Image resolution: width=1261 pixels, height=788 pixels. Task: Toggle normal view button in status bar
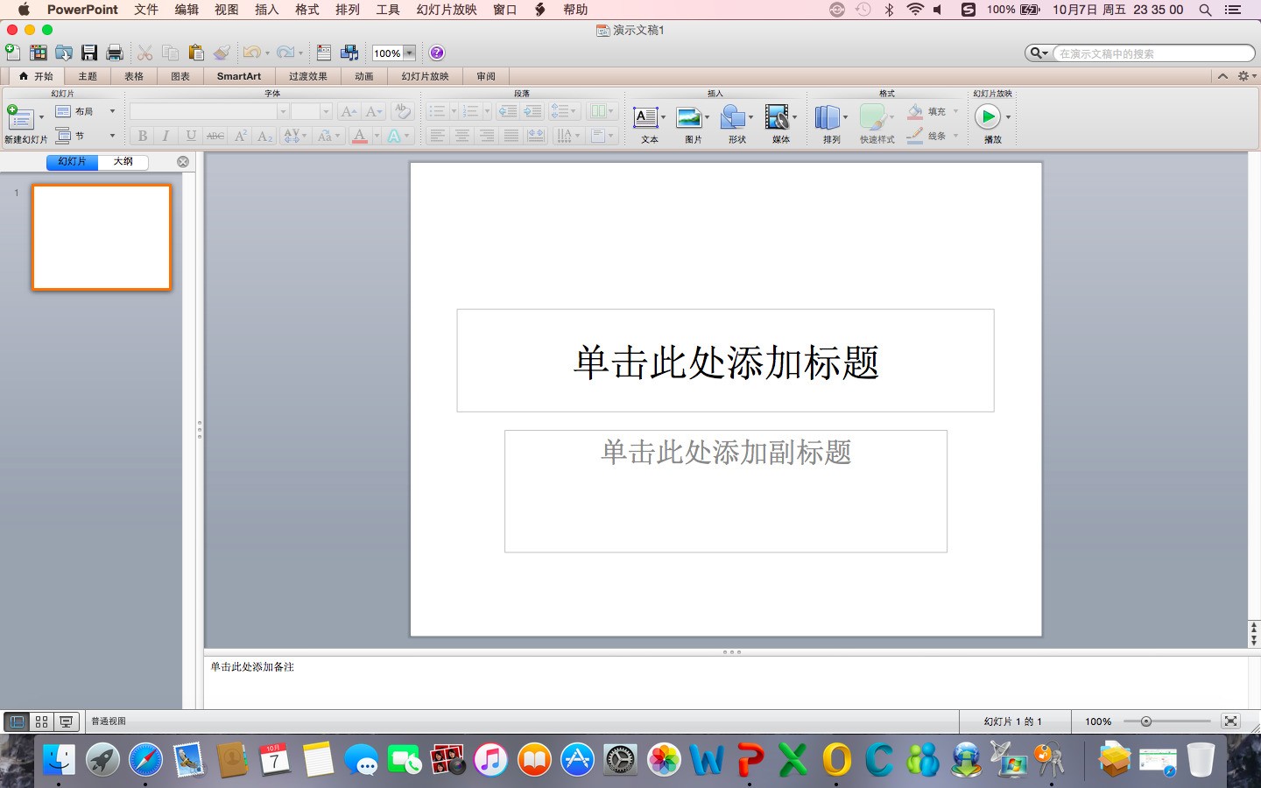(x=17, y=721)
